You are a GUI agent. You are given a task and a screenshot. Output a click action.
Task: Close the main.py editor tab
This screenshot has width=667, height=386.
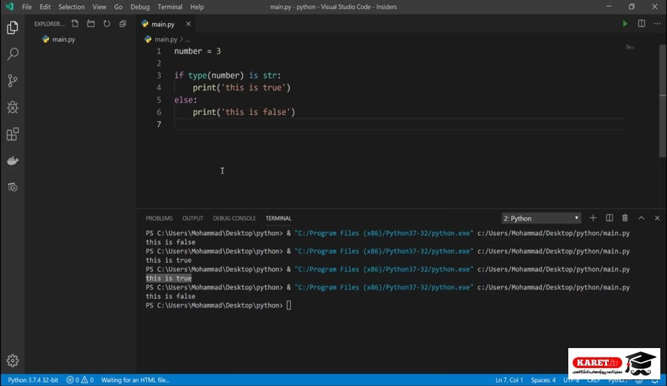[x=188, y=24]
